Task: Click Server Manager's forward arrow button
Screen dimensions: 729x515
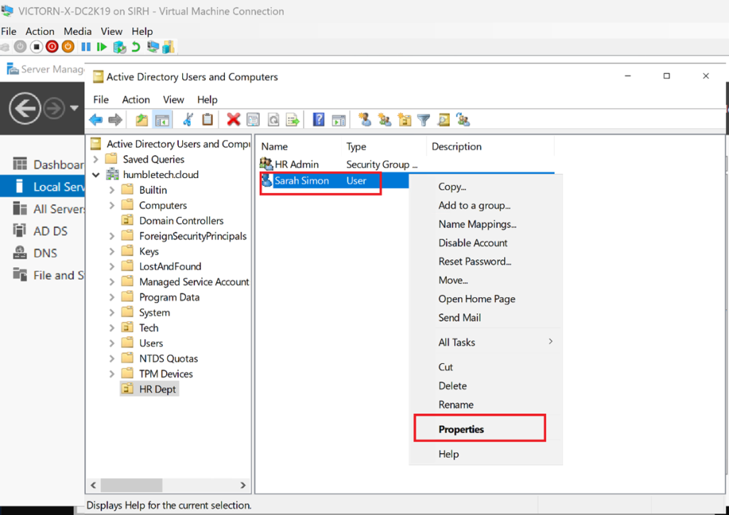Action: tap(54, 108)
